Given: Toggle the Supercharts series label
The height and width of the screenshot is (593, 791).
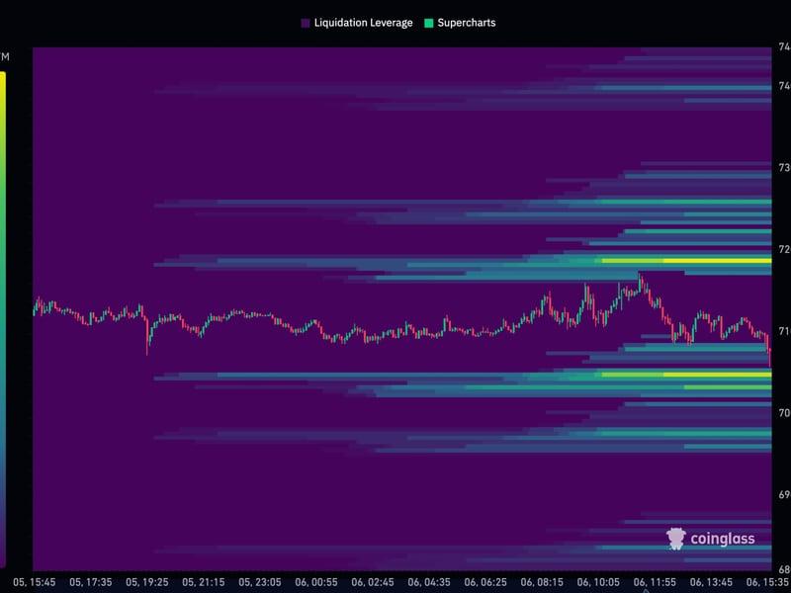Looking at the screenshot, I should 465,23.
